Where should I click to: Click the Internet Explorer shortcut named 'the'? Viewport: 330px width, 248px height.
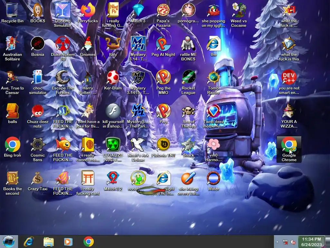tap(213, 46)
